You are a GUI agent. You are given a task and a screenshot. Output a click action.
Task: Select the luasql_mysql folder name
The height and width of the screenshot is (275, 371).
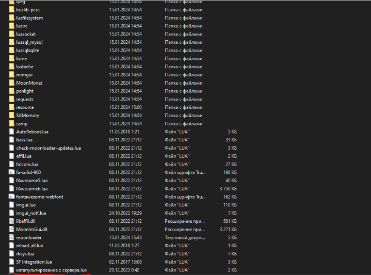[29, 42]
